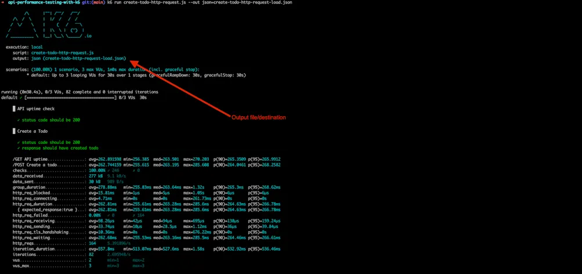Click the 'max=1.05s' value

pos(194,193)
